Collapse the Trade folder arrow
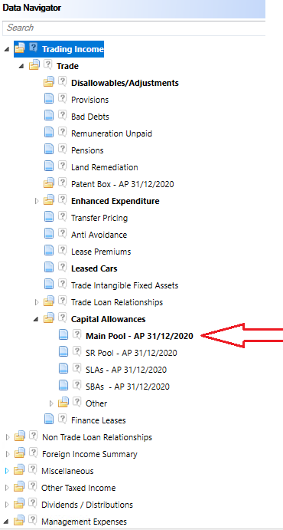283x530 pixels. coord(21,66)
